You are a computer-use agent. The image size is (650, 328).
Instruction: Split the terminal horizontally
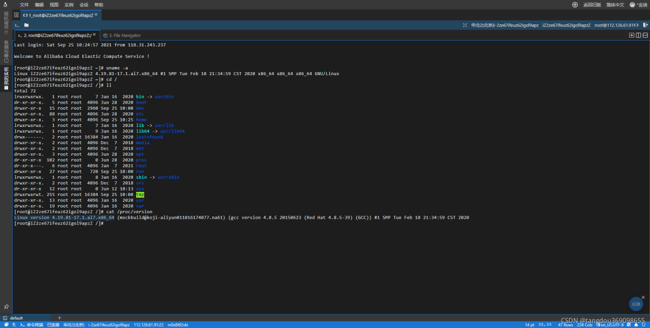[x=645, y=35]
